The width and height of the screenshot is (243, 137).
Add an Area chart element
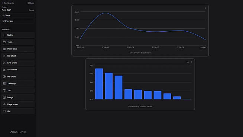[x=18, y=70]
